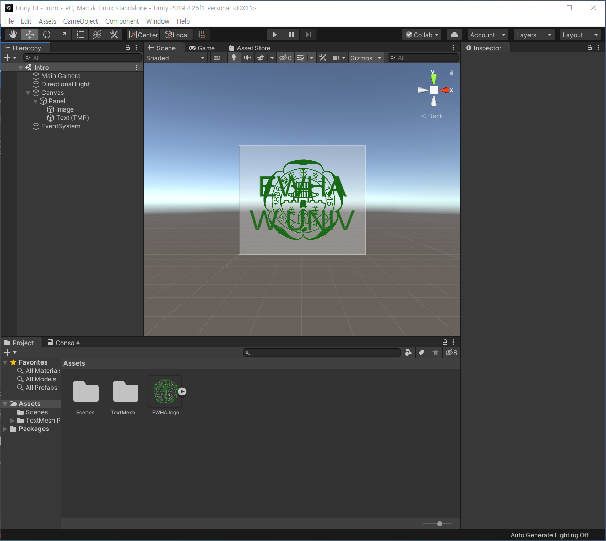Open custom editor tools
The width and height of the screenshot is (606, 541).
pyautogui.click(x=114, y=35)
